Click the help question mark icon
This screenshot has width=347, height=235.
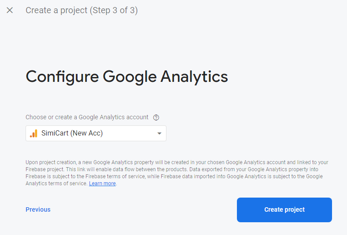tap(156, 117)
